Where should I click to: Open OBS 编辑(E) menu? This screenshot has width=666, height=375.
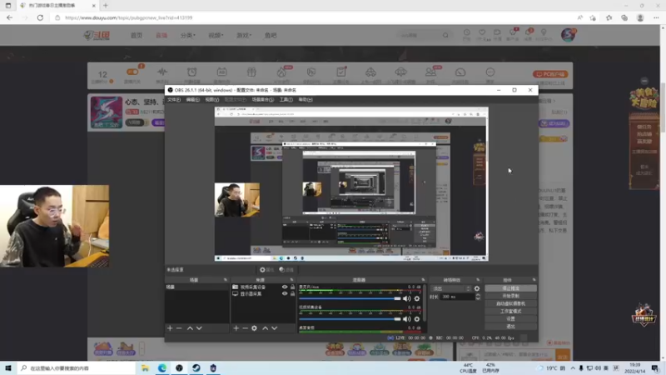pyautogui.click(x=192, y=99)
